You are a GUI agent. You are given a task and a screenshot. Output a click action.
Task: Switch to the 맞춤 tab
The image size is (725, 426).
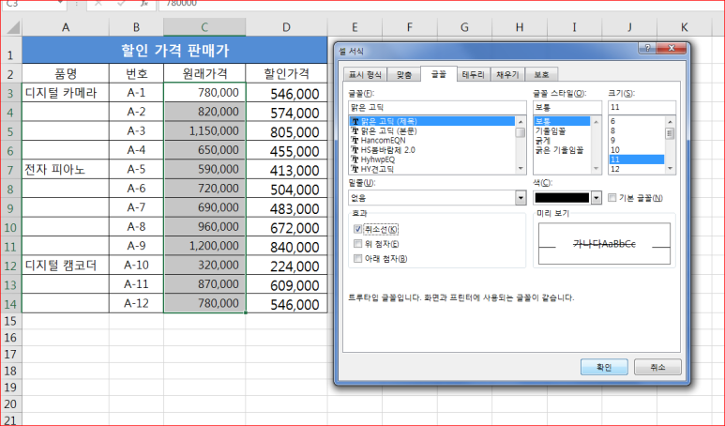coord(403,74)
